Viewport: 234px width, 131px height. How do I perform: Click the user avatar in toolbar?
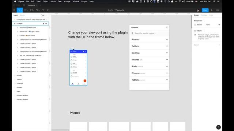pos(198,10)
